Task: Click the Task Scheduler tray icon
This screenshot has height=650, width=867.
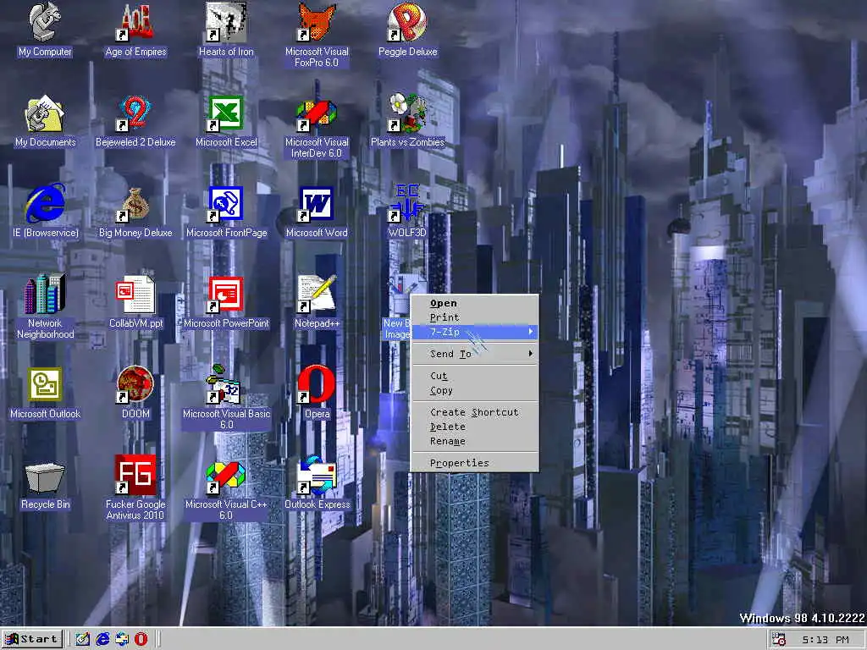Action: pyautogui.click(x=779, y=640)
